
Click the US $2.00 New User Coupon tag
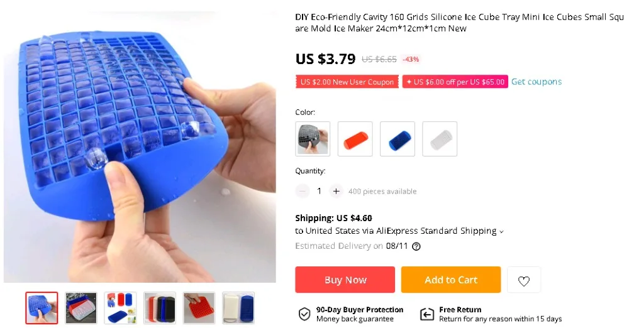point(347,82)
